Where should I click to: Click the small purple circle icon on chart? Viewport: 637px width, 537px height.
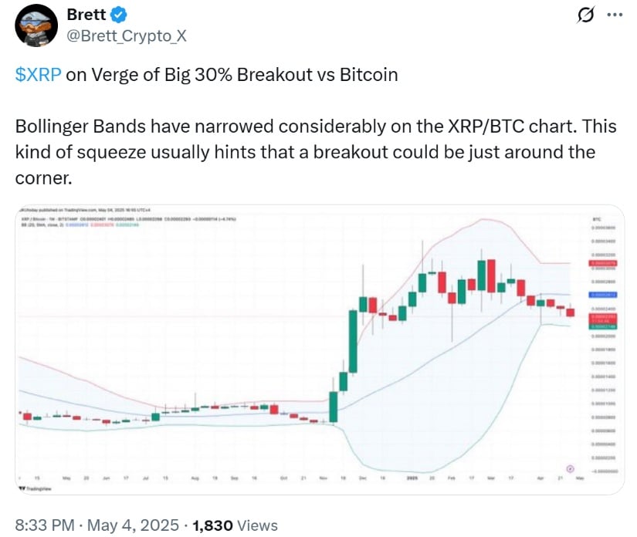tap(570, 468)
